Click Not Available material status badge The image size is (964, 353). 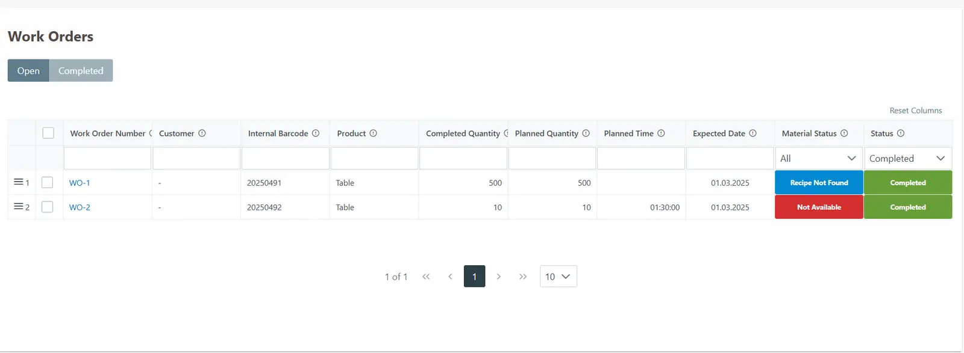(819, 207)
